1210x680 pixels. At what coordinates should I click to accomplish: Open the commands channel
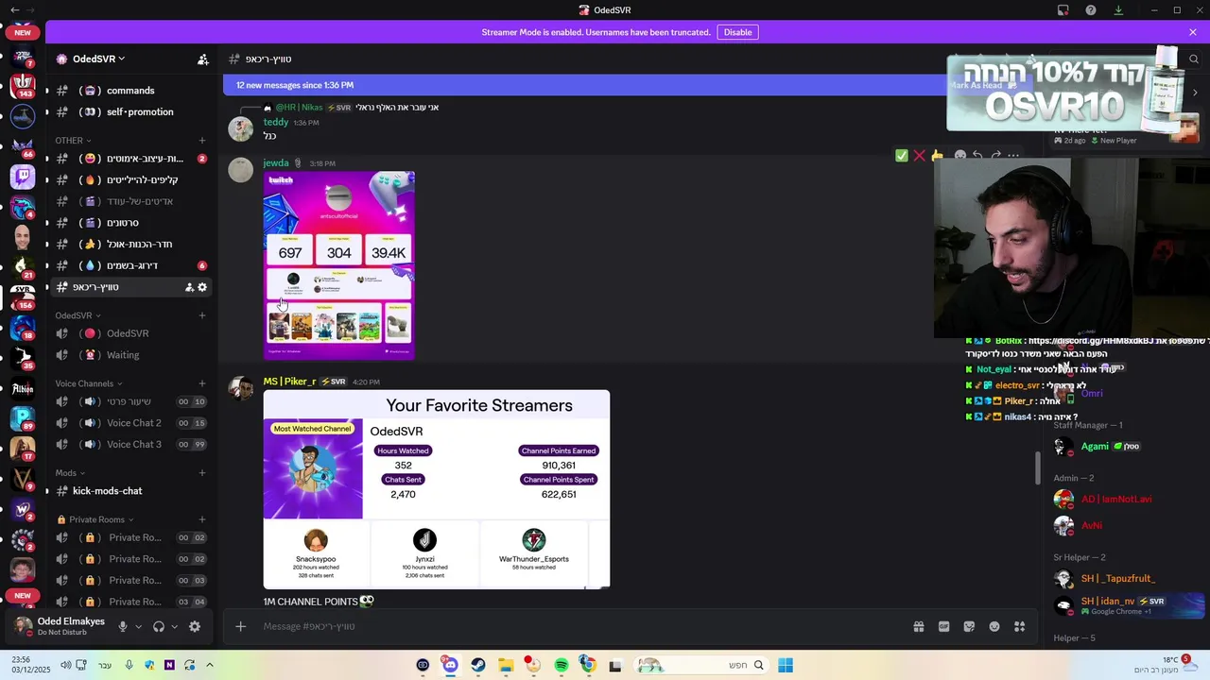[130, 91]
